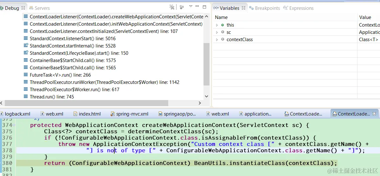380x176 pixels.
Task: Click scroll-right arrow of Debug horizontal scrollbar
Action: point(200,103)
